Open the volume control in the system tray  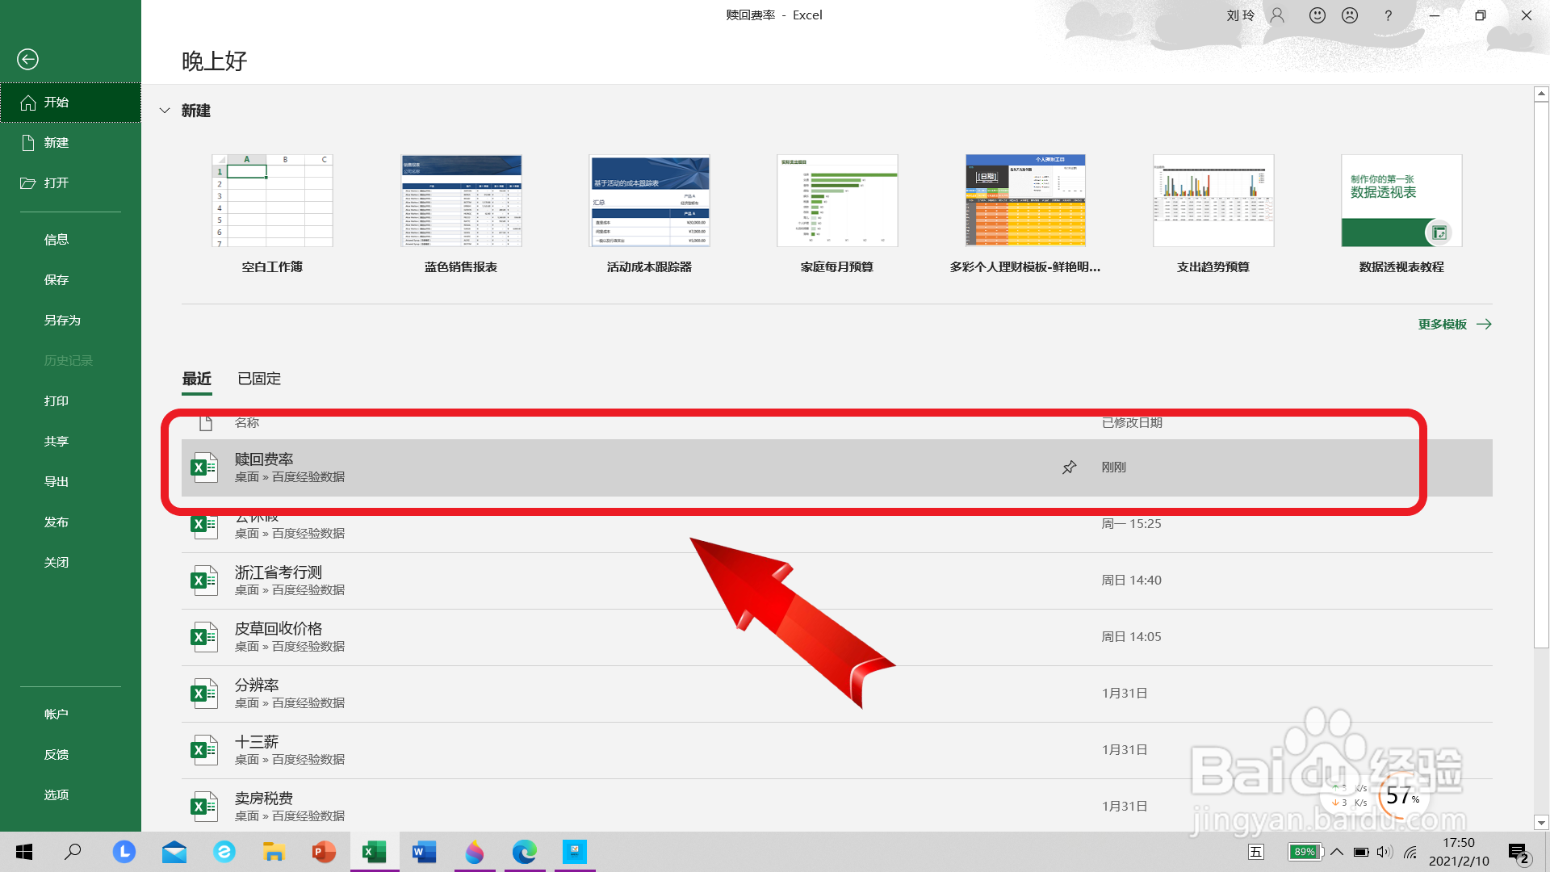[1385, 852]
